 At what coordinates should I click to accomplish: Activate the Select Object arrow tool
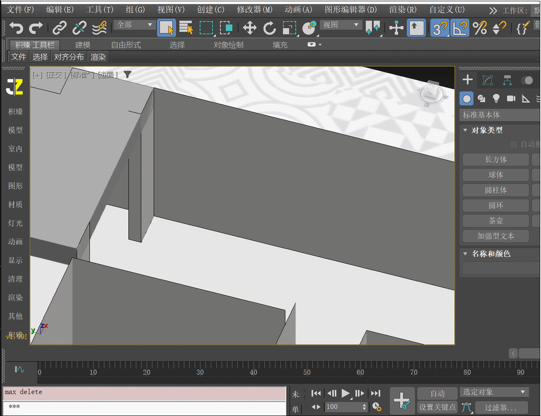[x=167, y=28]
